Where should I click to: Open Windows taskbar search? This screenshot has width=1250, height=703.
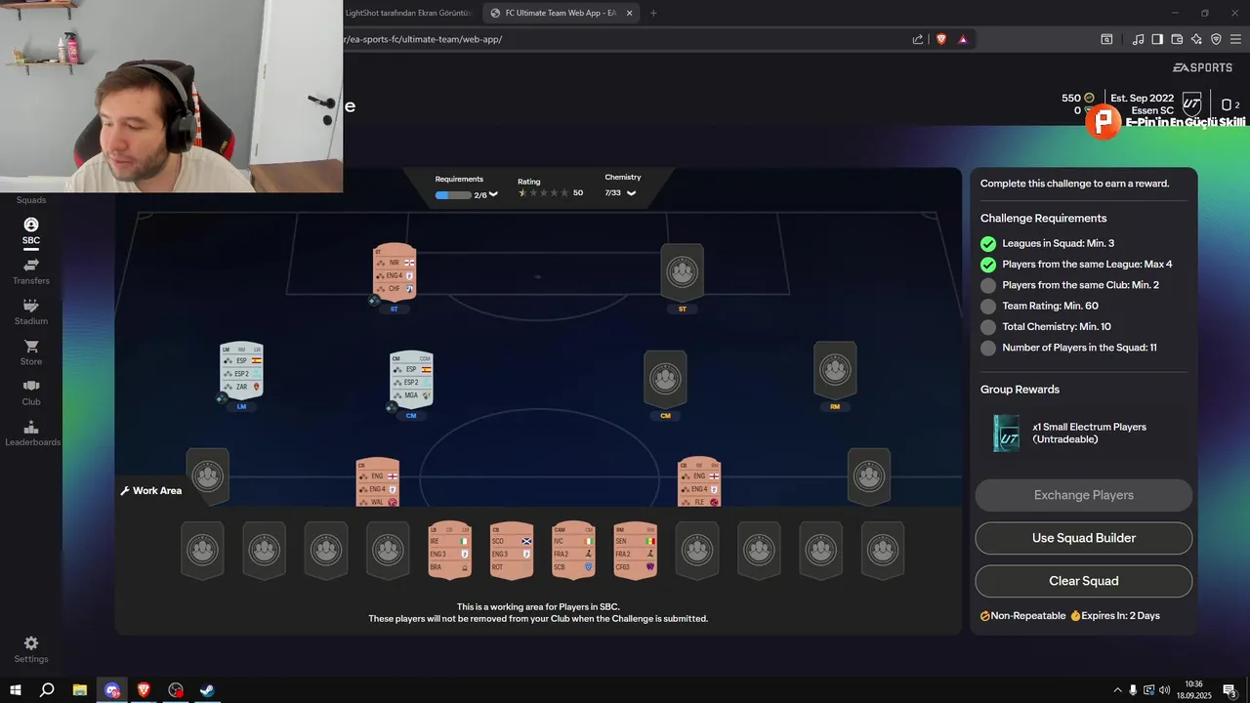(x=47, y=689)
